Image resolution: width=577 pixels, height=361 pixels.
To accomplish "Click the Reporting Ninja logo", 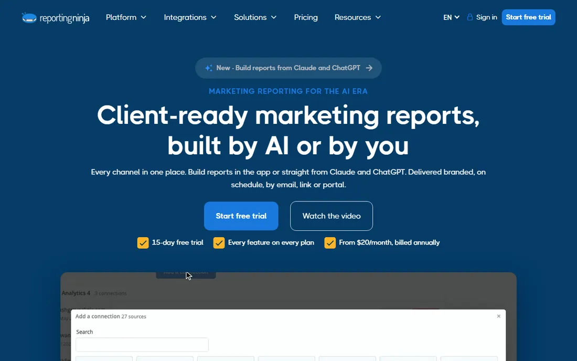I will point(55,18).
